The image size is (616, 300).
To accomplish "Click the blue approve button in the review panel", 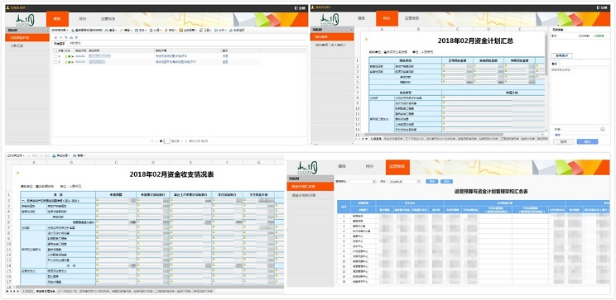I will tap(587, 141).
